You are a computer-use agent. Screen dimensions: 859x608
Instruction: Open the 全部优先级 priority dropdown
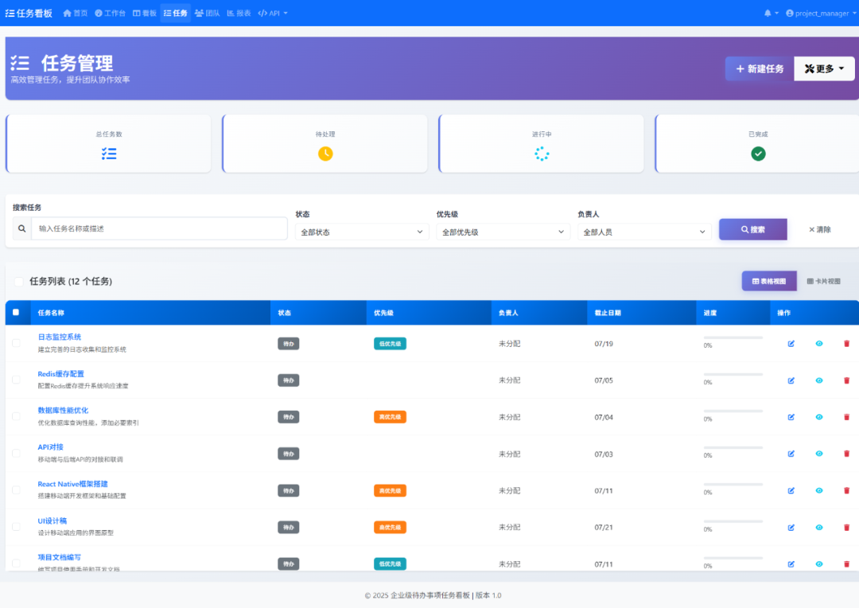503,232
